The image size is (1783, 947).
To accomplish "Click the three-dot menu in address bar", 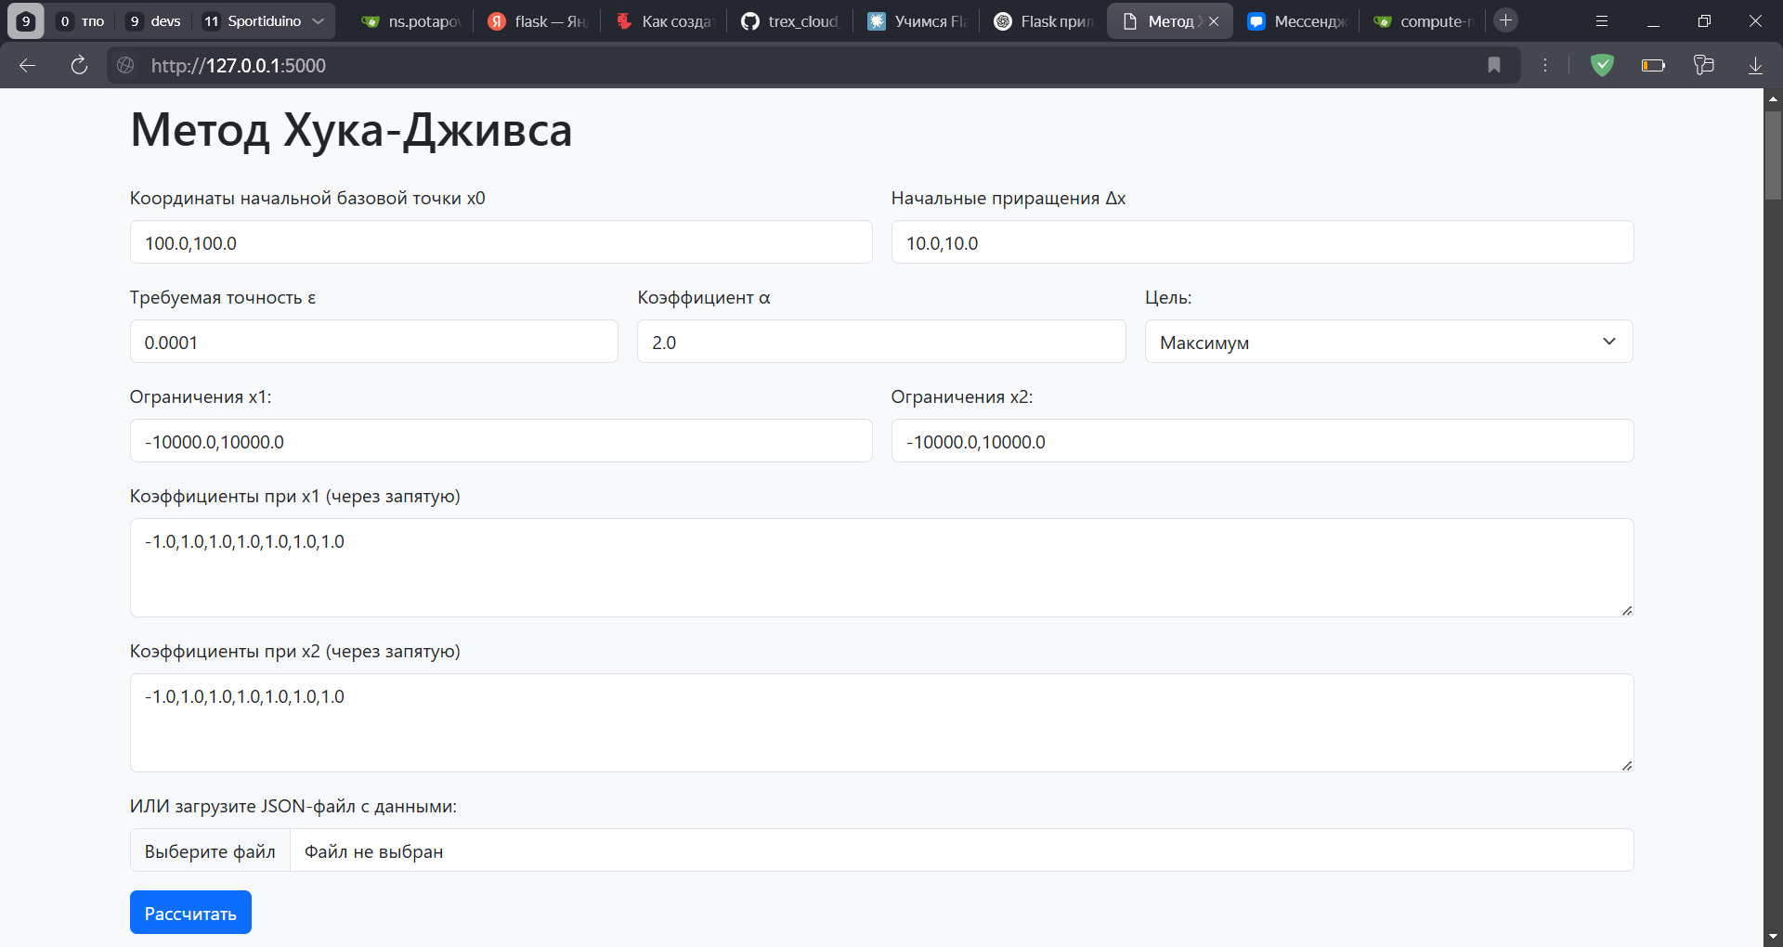I will 1545,65.
